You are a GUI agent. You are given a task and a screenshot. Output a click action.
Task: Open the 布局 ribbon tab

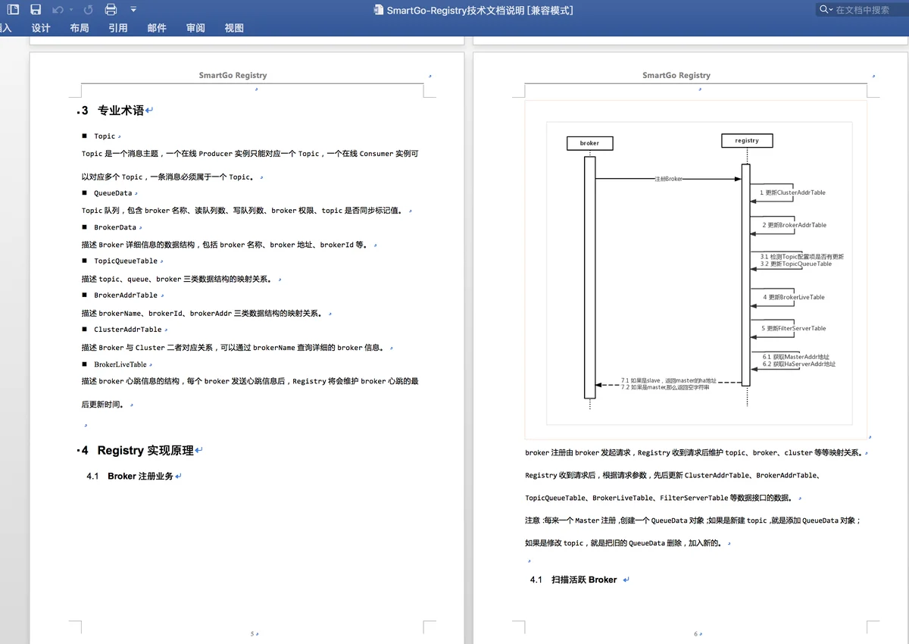[79, 28]
